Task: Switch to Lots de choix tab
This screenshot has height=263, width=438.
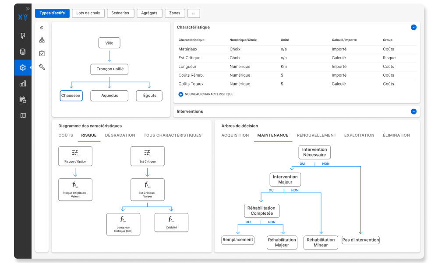Action: pyautogui.click(x=88, y=13)
